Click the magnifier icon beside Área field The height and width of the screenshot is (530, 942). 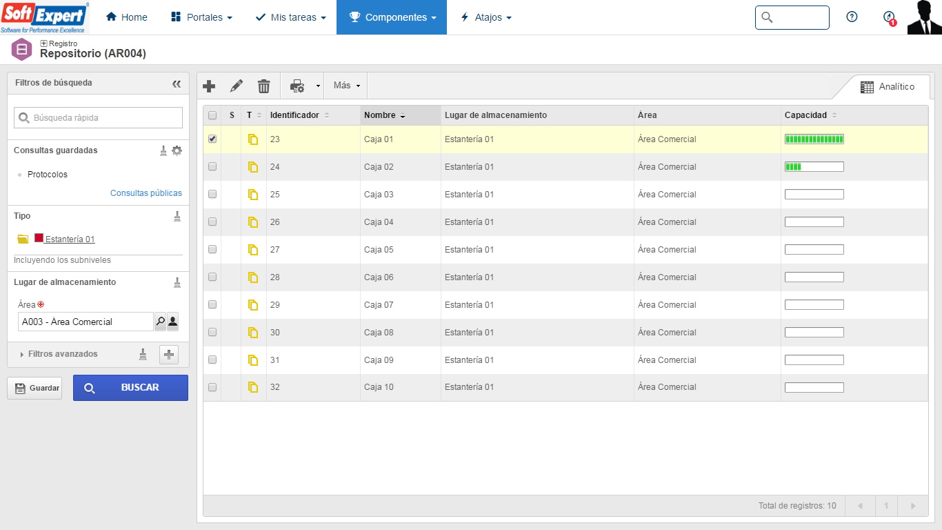point(160,321)
